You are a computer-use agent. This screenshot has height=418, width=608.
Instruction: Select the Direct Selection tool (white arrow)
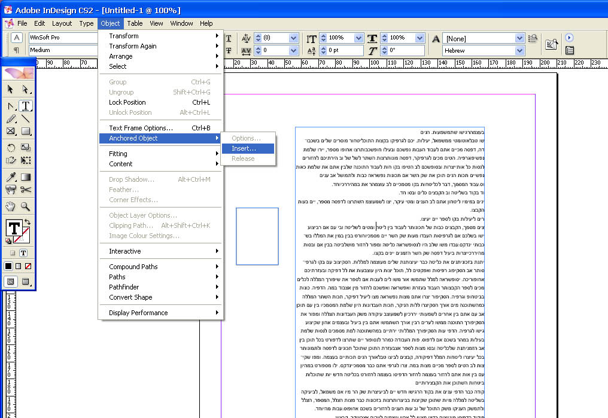coord(26,90)
